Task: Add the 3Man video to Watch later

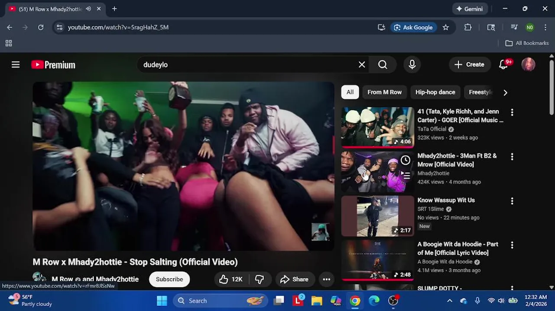Action: (406, 160)
